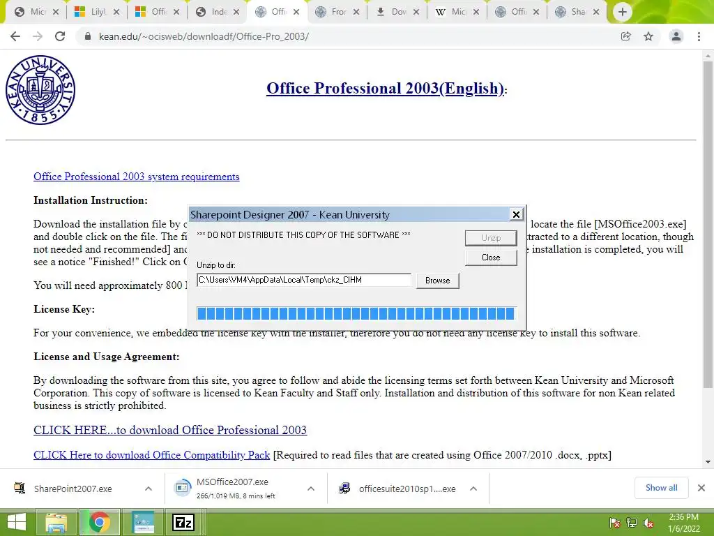Click the Close button in dialog
This screenshot has width=714, height=536.
tap(491, 258)
